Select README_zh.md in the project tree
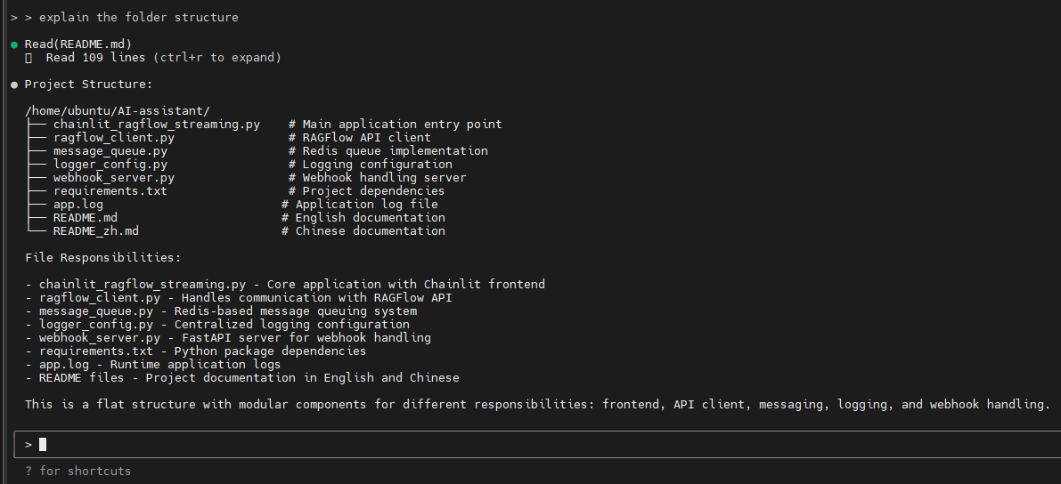Viewport: 1061px width, 484px height. coord(95,231)
